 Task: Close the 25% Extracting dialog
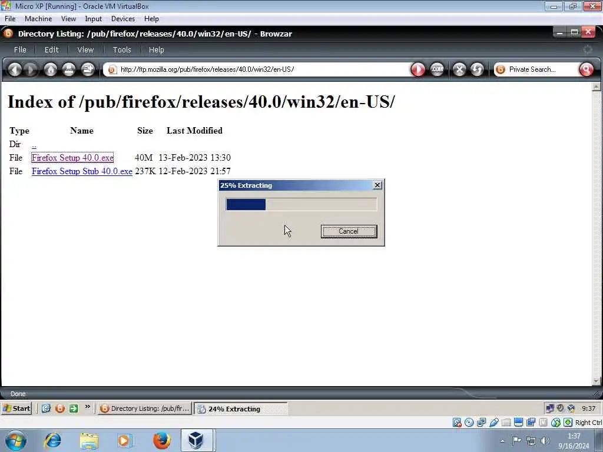click(377, 185)
